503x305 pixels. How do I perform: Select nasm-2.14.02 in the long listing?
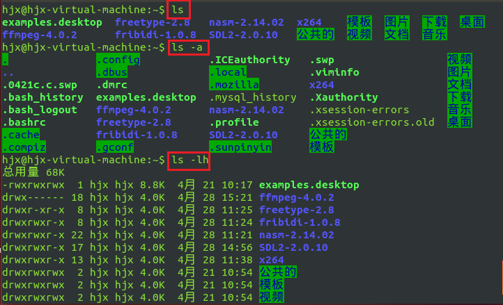click(x=296, y=235)
